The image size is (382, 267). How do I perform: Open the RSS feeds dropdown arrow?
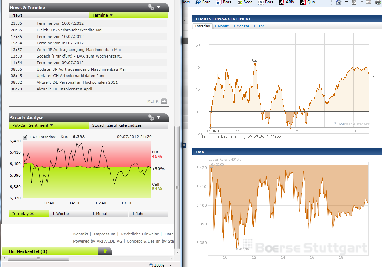362,2
